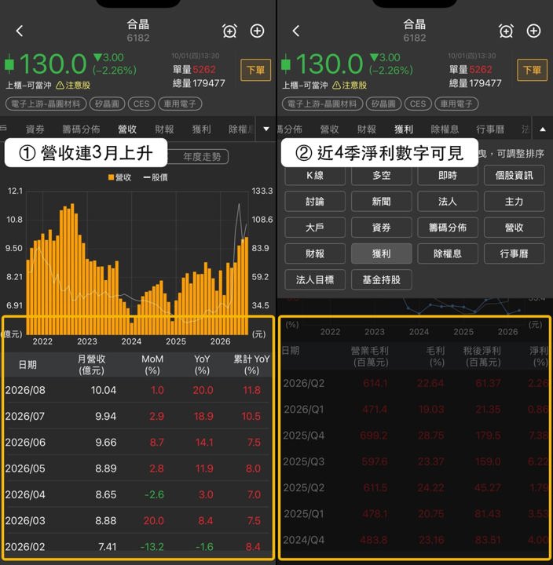Choose 籌碼分佈 in the tab grid

point(448,228)
